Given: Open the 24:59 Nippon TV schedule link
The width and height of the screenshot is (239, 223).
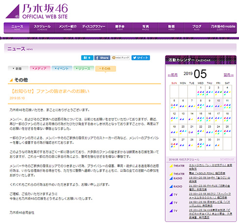Looking at the screenshot, I should (209, 204).
